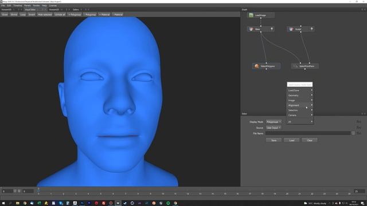
Task: Click frame 10 on the timeline ruler
Action: pos(163,193)
